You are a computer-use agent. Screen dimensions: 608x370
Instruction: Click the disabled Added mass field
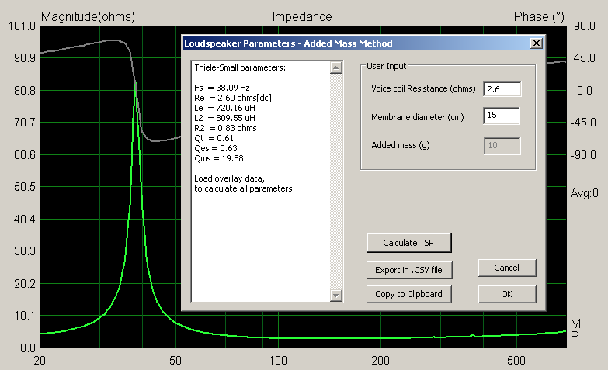click(x=502, y=146)
